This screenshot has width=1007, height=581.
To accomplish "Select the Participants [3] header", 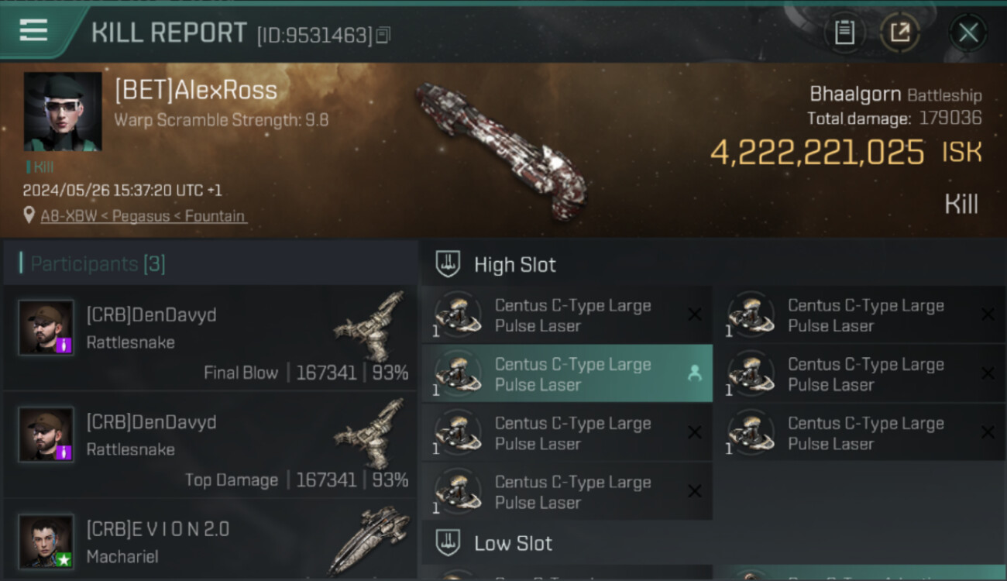I will click(98, 263).
